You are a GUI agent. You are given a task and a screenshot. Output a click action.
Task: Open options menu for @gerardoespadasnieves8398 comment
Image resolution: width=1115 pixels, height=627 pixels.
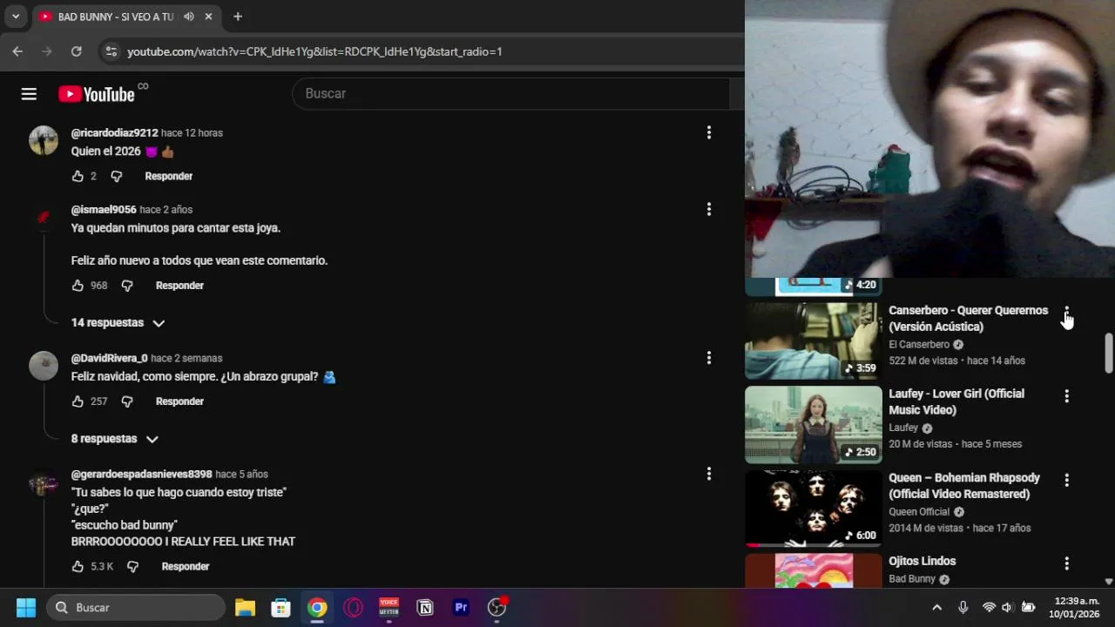709,474
